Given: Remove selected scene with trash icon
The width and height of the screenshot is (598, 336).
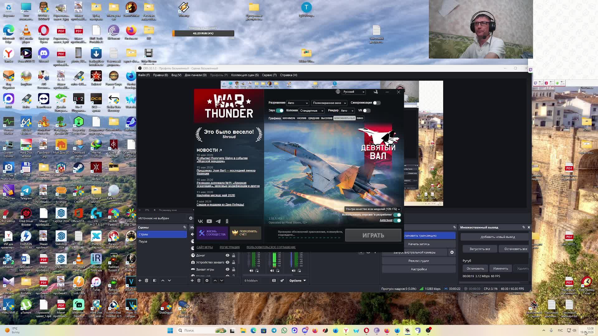Looking at the screenshot, I should (x=147, y=281).
